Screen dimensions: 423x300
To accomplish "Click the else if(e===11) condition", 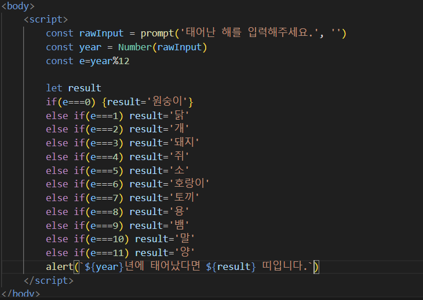I will coord(87,253).
